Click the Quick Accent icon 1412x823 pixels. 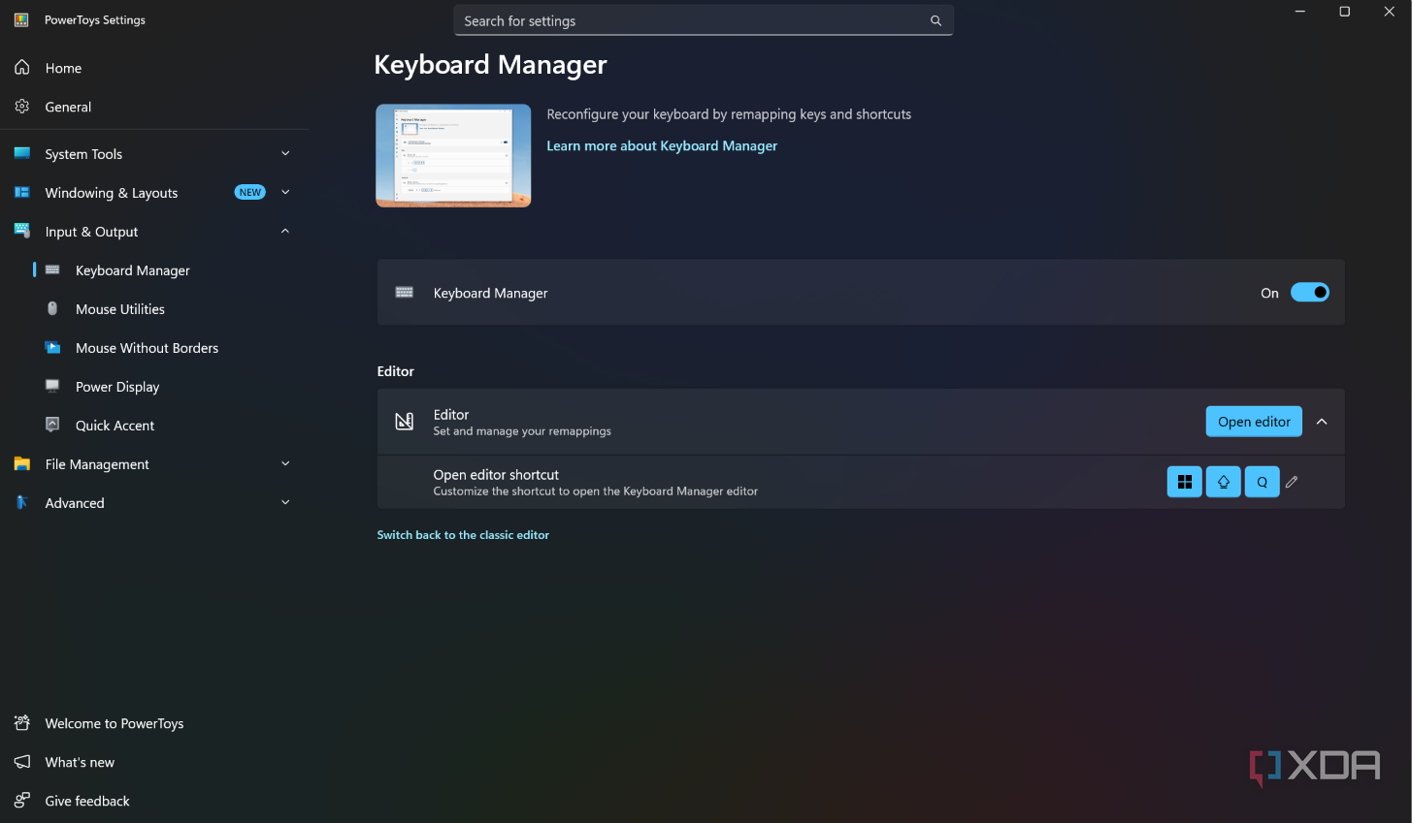click(x=52, y=425)
